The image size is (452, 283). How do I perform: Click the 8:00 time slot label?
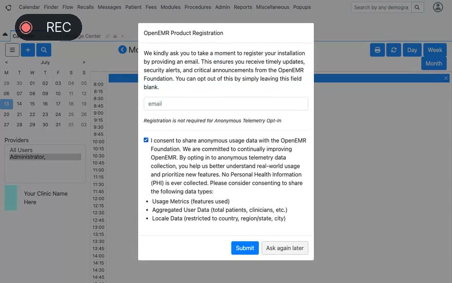tap(98, 84)
